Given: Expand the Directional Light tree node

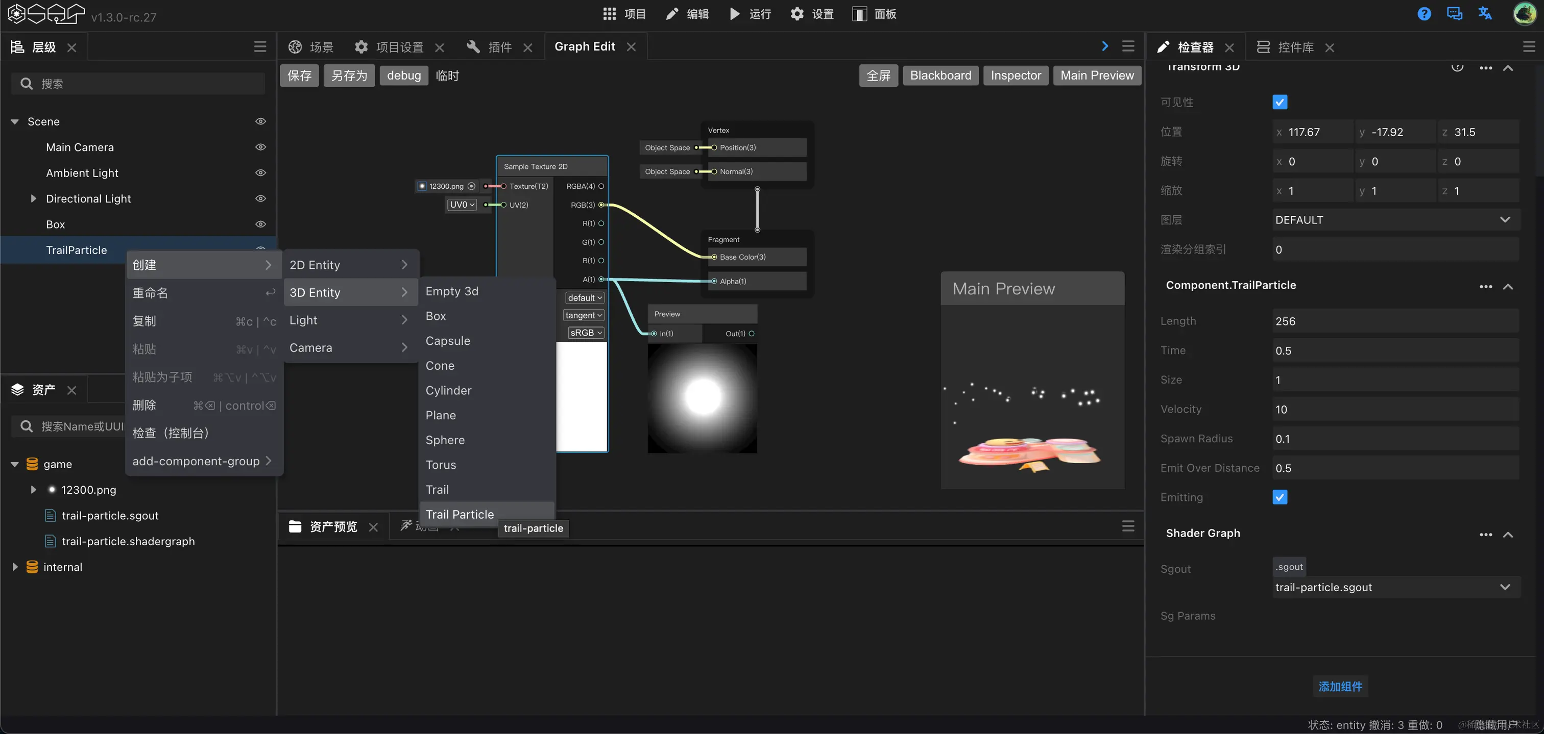Looking at the screenshot, I should pos(34,199).
